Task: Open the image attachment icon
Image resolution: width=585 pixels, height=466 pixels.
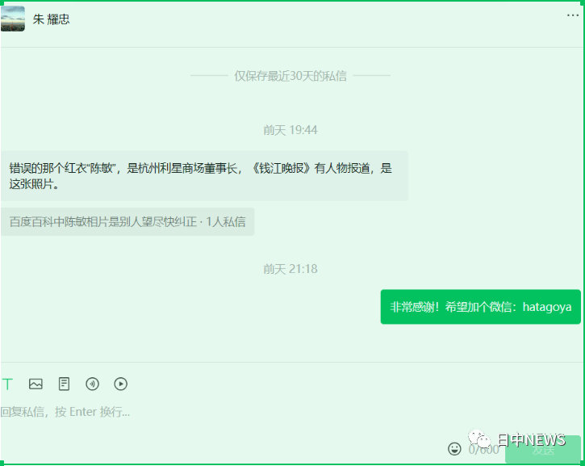Action: pos(36,384)
